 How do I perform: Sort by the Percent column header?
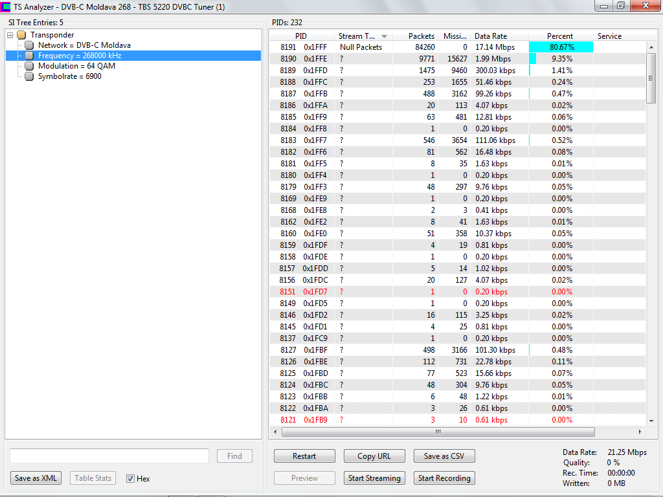[560, 36]
